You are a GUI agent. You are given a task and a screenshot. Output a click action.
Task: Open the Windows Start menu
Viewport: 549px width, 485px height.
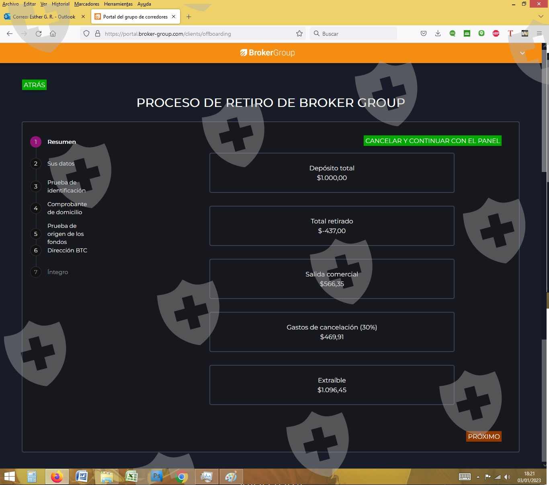pyautogui.click(x=10, y=477)
